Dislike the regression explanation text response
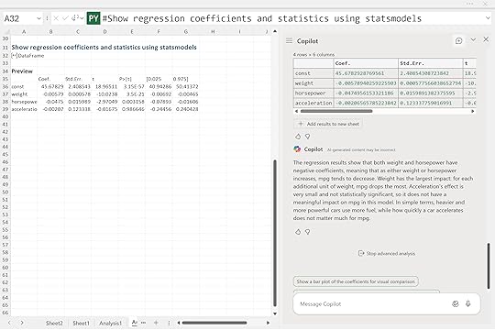This screenshot has height=330, width=495. tap(307, 232)
